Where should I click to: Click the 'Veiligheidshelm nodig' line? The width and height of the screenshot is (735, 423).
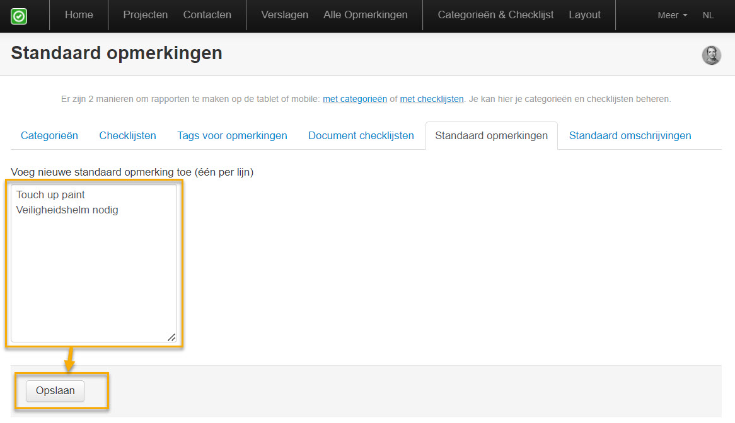(67, 210)
